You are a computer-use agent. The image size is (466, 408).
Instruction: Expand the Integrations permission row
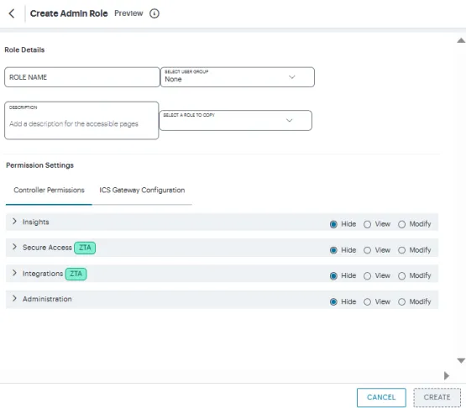(14, 273)
